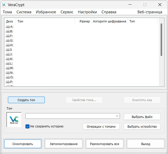Select the I: drive slot icon
Viewport: 168px width, 154px height.
click(8, 50)
